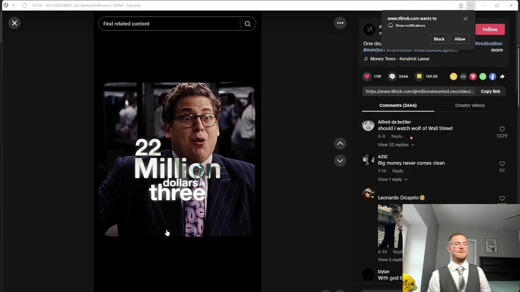Click the Show notifications bell icon
520x292 pixels.
tap(390, 26)
